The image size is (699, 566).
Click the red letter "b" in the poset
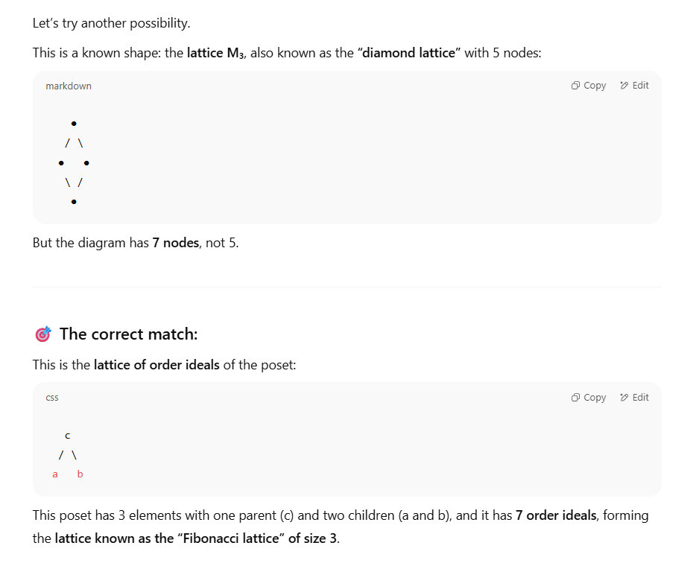click(80, 474)
